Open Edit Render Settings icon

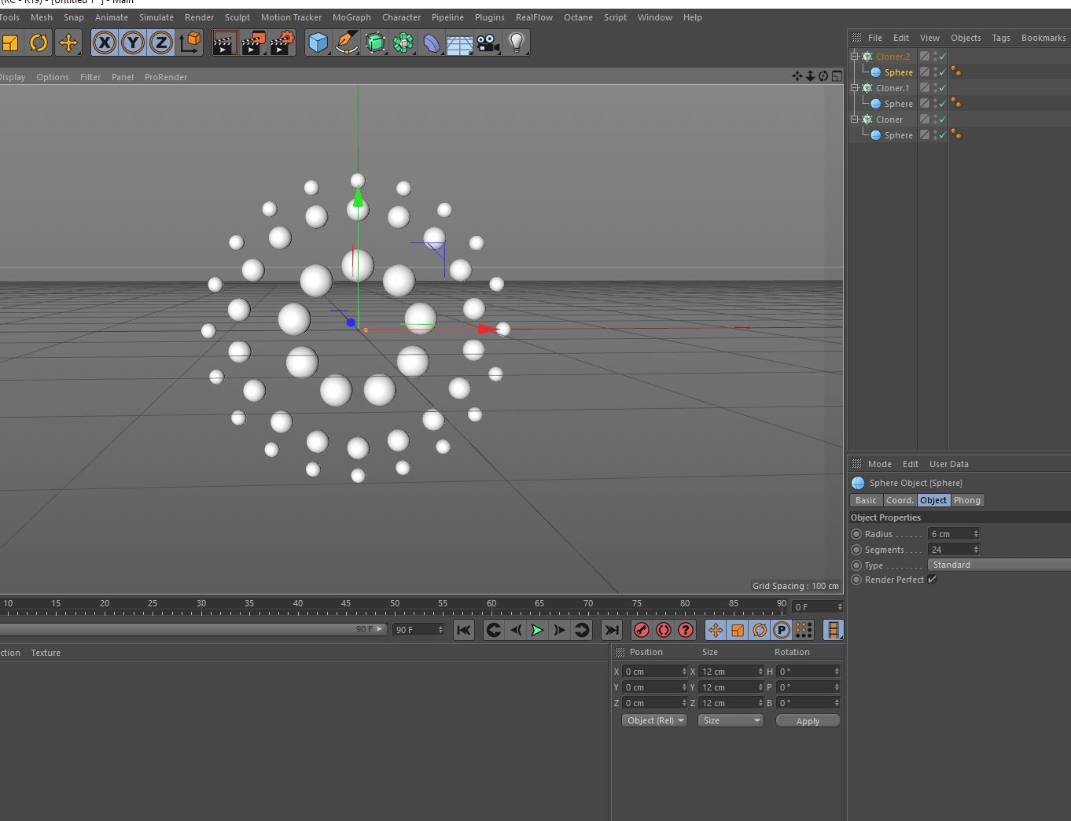[x=282, y=42]
